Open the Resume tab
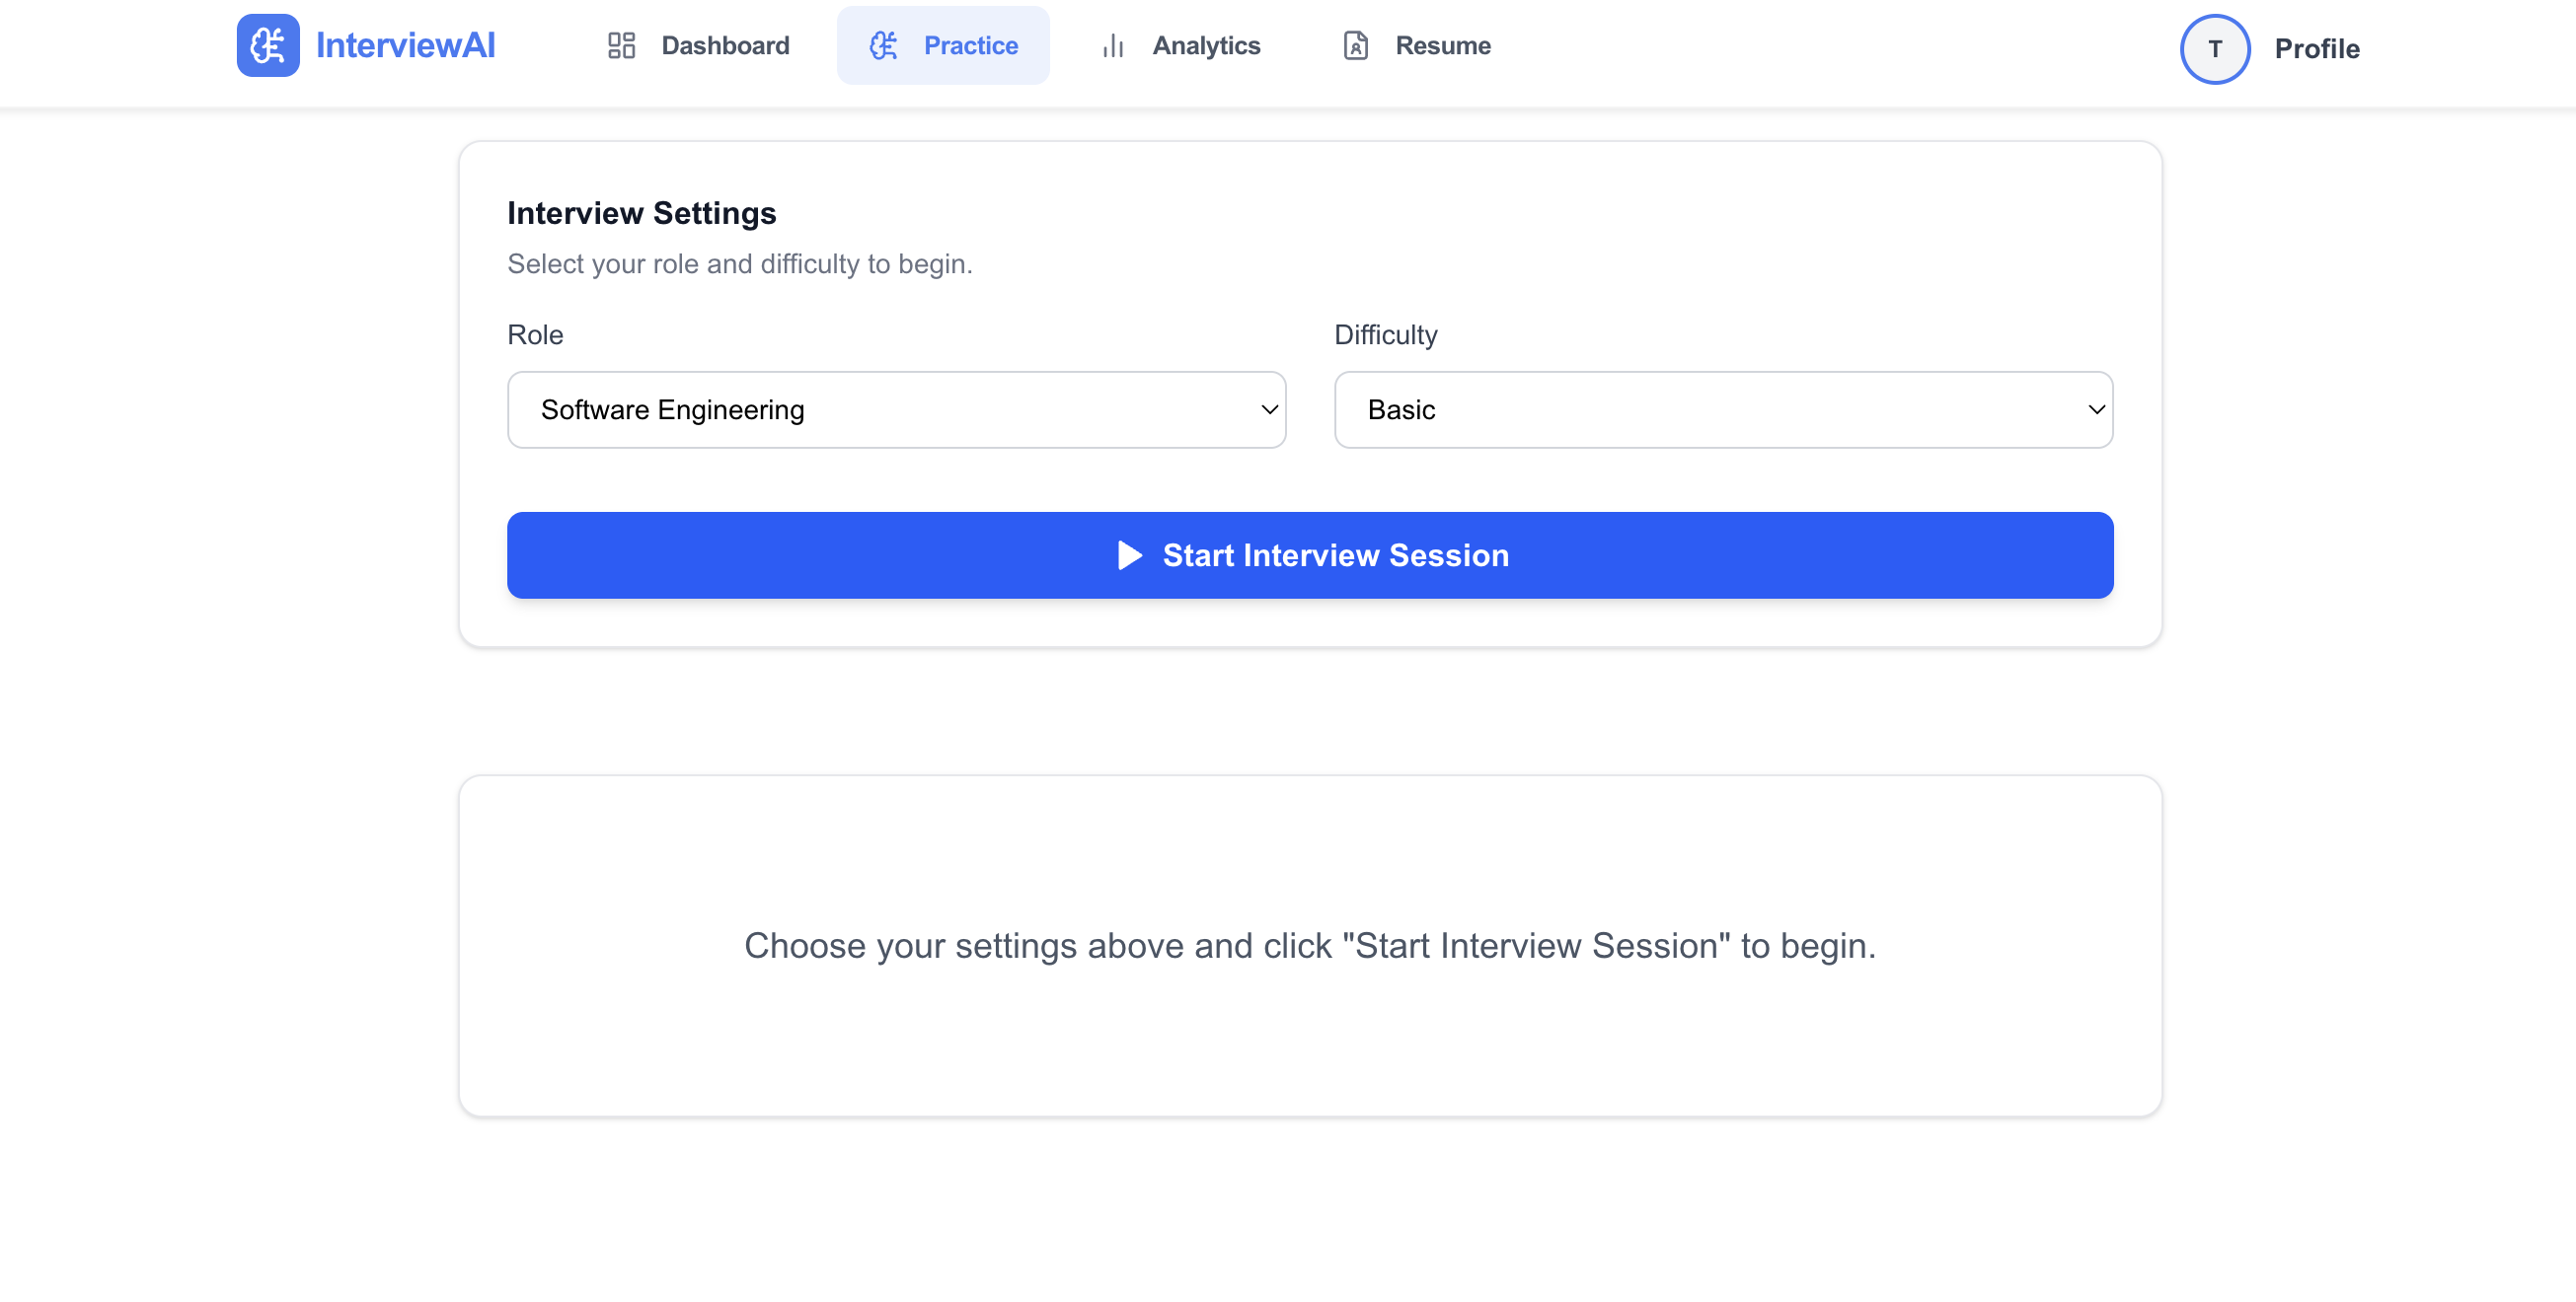The height and width of the screenshot is (1302, 2576). 1442,46
